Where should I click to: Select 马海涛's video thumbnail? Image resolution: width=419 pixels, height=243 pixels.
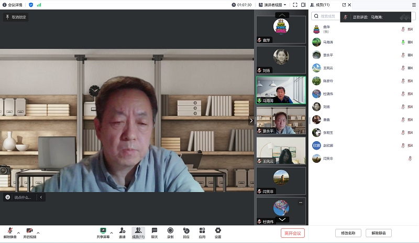281,90
